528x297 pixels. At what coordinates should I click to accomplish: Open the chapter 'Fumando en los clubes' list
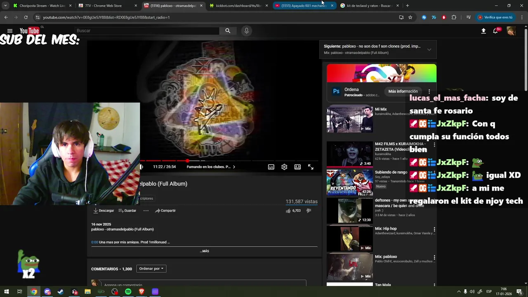point(211,167)
